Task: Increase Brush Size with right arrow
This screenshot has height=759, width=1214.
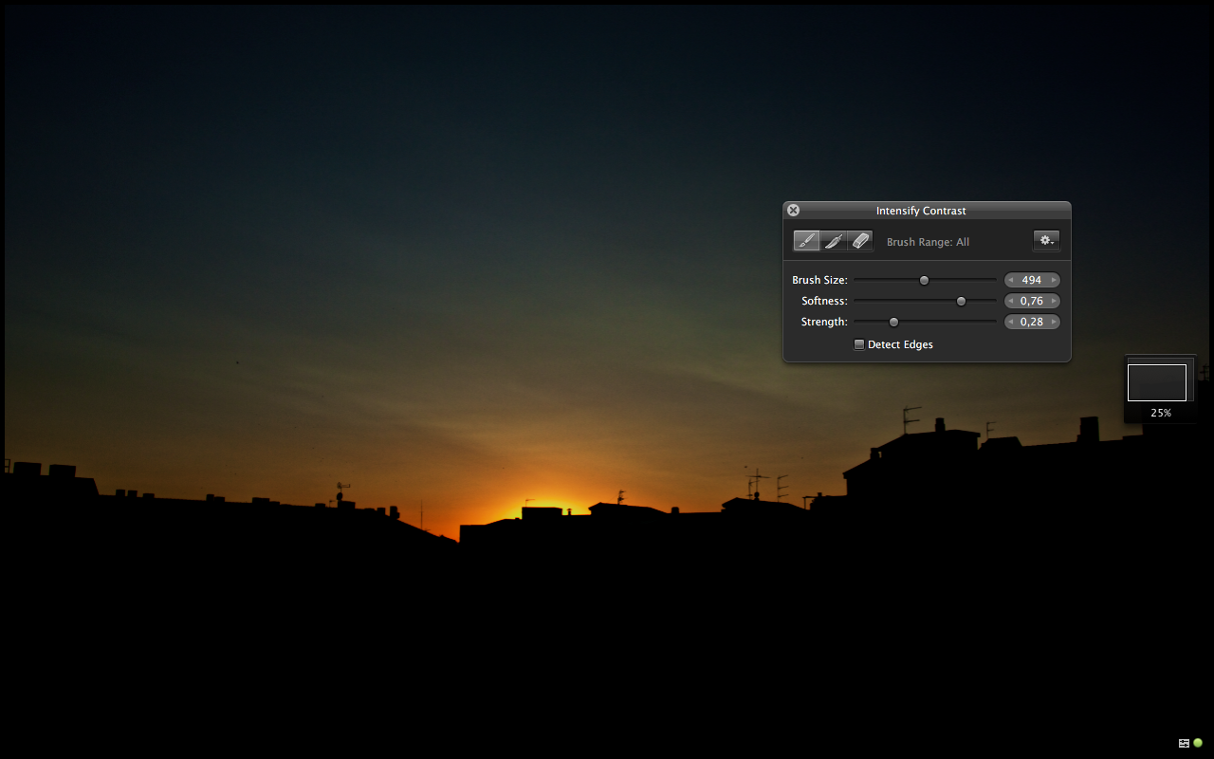Action: tap(1054, 280)
